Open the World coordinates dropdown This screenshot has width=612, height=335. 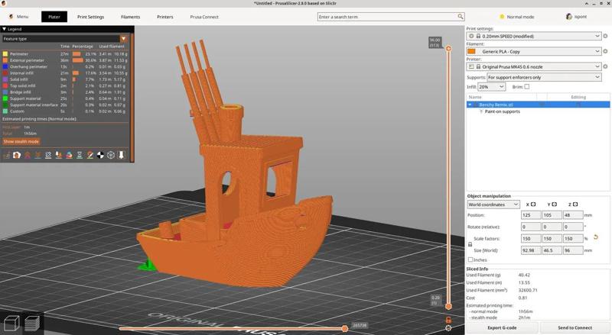[x=493, y=204]
